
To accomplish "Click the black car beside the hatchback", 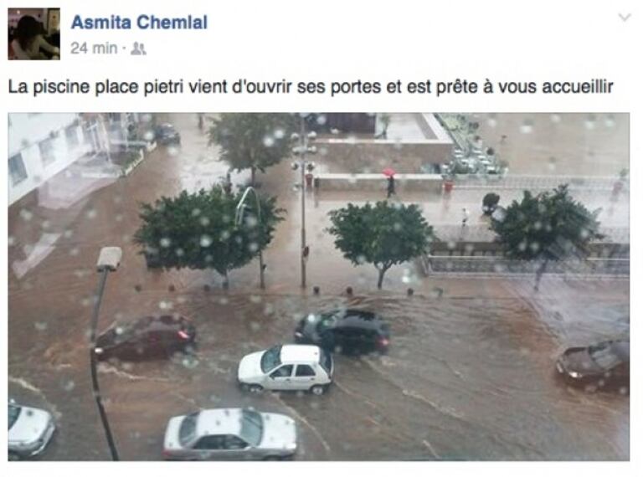I will [342, 331].
